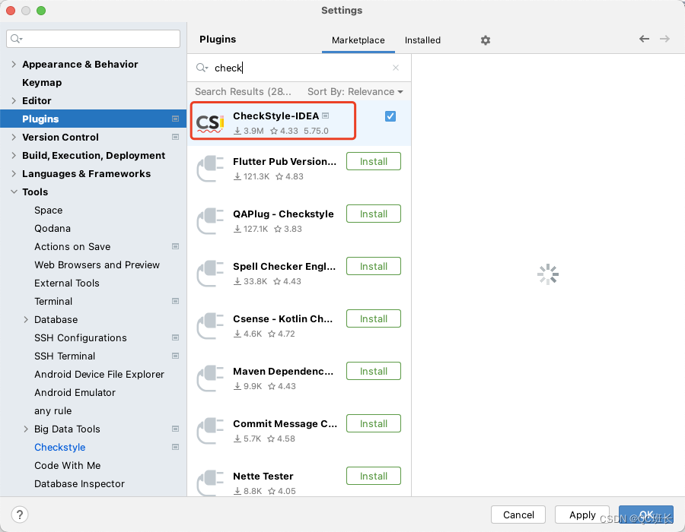Install Spell Checker Engl... plugin
The image size is (685, 532).
(374, 266)
